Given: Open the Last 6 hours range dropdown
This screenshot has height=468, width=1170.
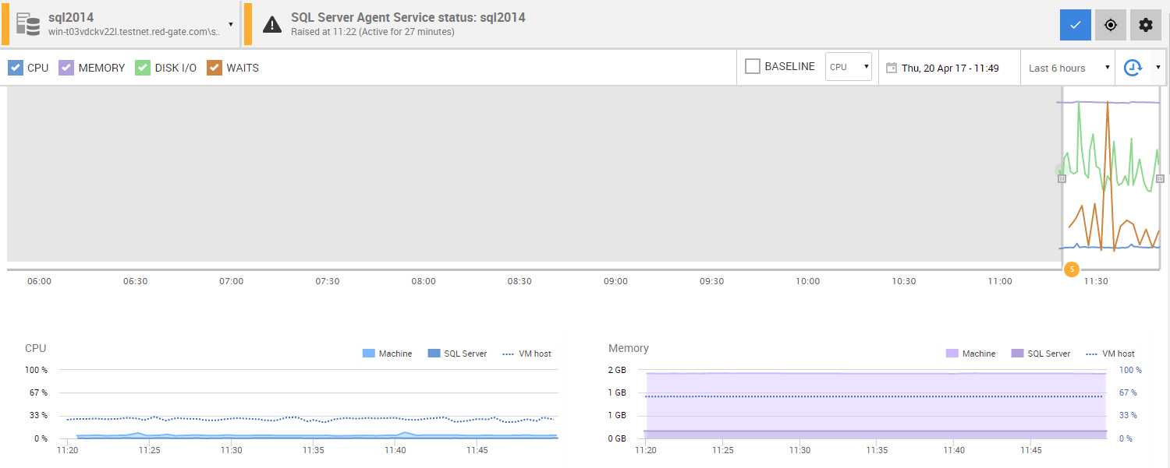Looking at the screenshot, I should pos(1067,68).
